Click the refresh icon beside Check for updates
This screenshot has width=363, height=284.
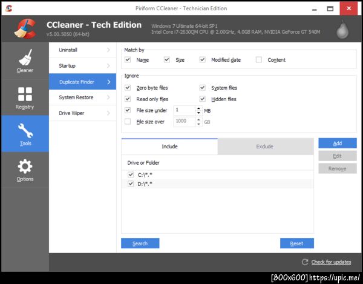(x=305, y=262)
